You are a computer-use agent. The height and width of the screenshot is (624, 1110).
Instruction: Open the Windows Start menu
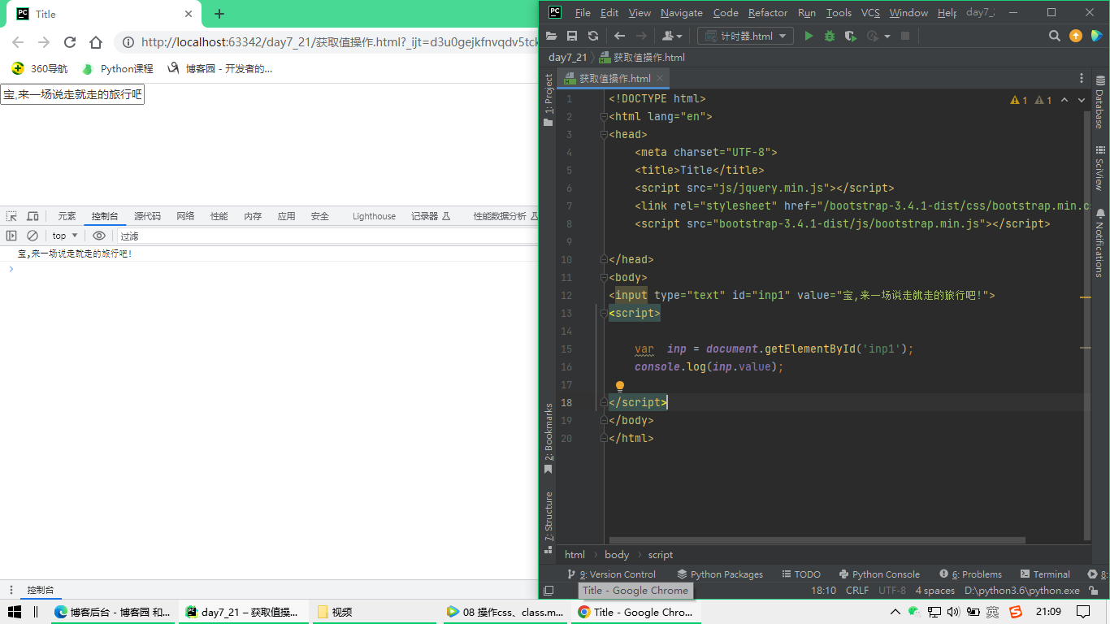click(x=14, y=612)
